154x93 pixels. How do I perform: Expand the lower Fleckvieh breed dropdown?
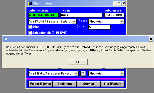click(122, 73)
